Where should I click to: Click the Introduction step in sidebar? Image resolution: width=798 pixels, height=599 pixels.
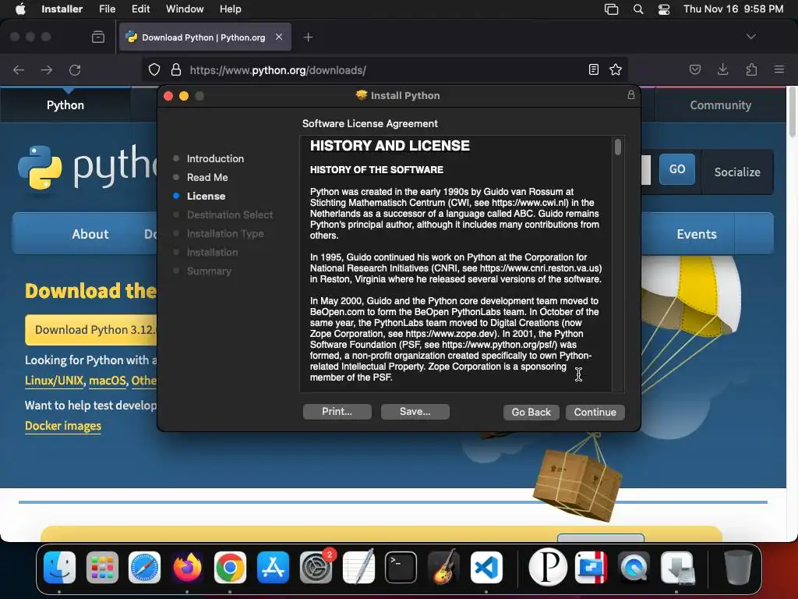tap(215, 158)
